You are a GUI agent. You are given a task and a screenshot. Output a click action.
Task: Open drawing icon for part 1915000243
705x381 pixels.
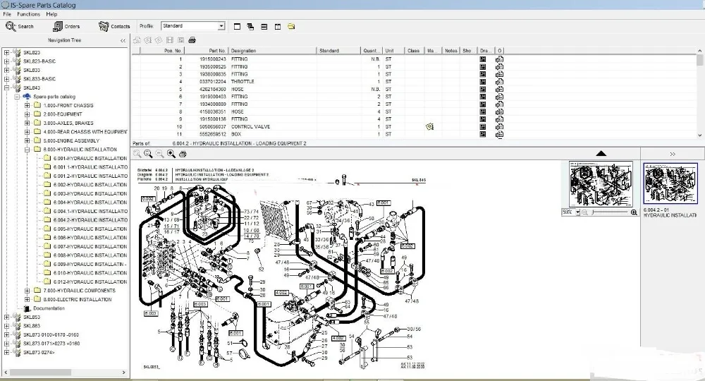click(x=483, y=59)
